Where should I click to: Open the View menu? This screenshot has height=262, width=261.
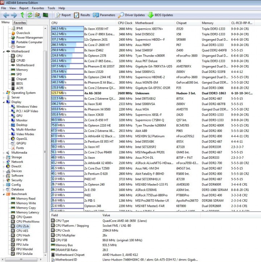[13, 8]
